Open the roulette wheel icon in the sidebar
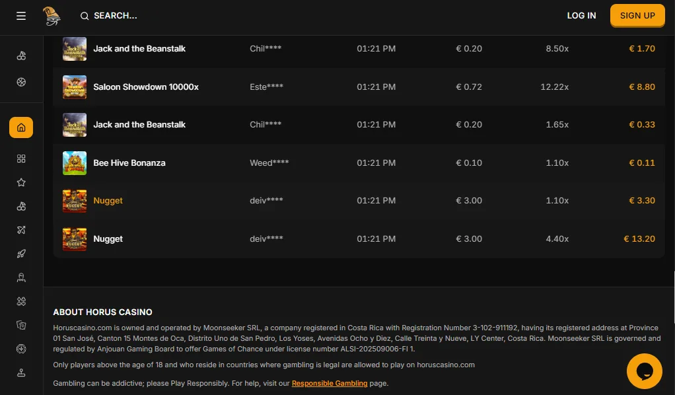This screenshot has width=675, height=395. point(21,349)
